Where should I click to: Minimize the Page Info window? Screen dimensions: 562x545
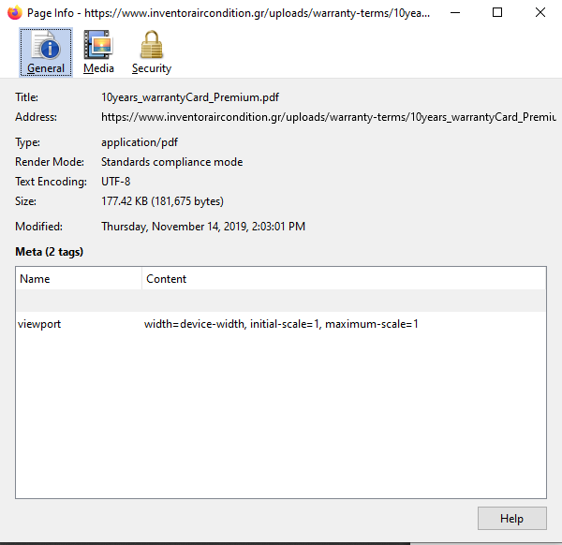[455, 13]
